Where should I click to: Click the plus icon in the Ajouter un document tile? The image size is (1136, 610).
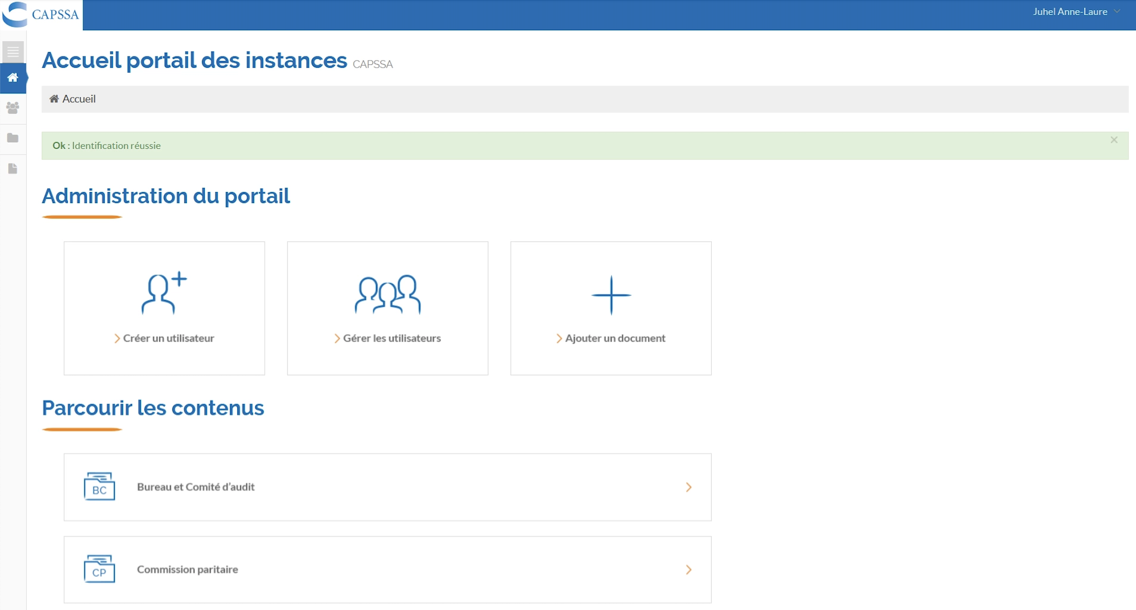pos(611,295)
